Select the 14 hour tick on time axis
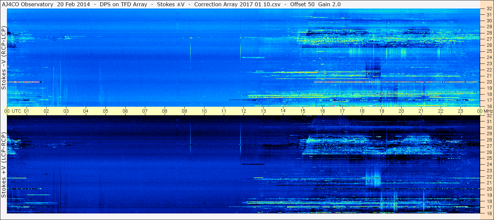494x220 pixels. 283,111
